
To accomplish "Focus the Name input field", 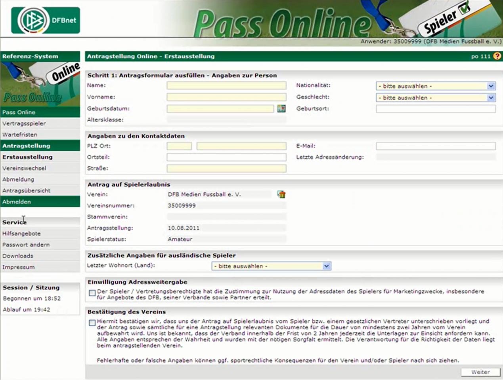I will pos(226,85).
